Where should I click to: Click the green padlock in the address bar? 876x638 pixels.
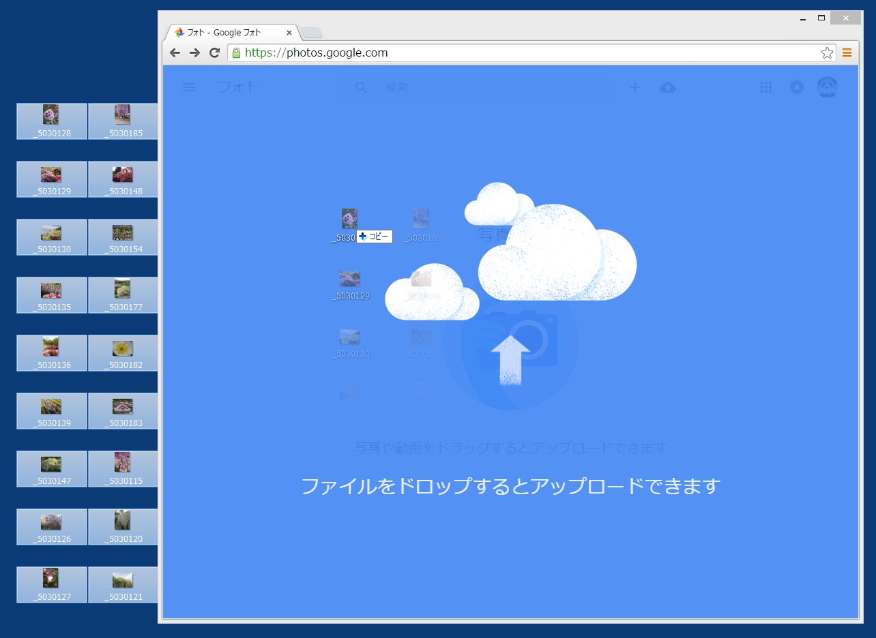[x=237, y=53]
